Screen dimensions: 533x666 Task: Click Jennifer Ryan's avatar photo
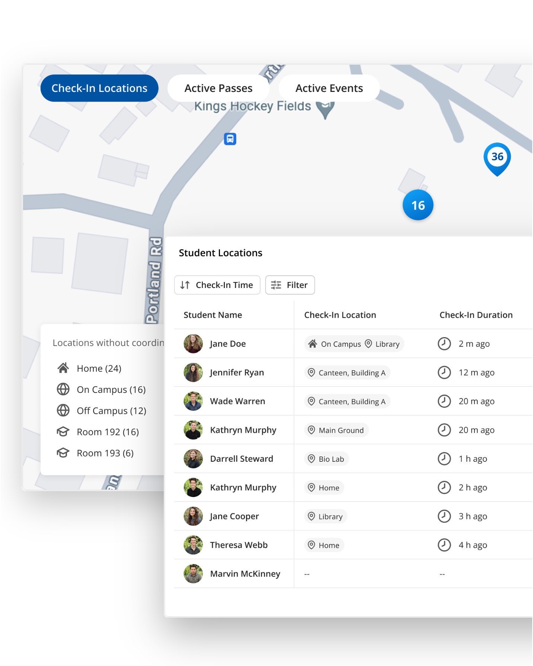pyautogui.click(x=193, y=372)
